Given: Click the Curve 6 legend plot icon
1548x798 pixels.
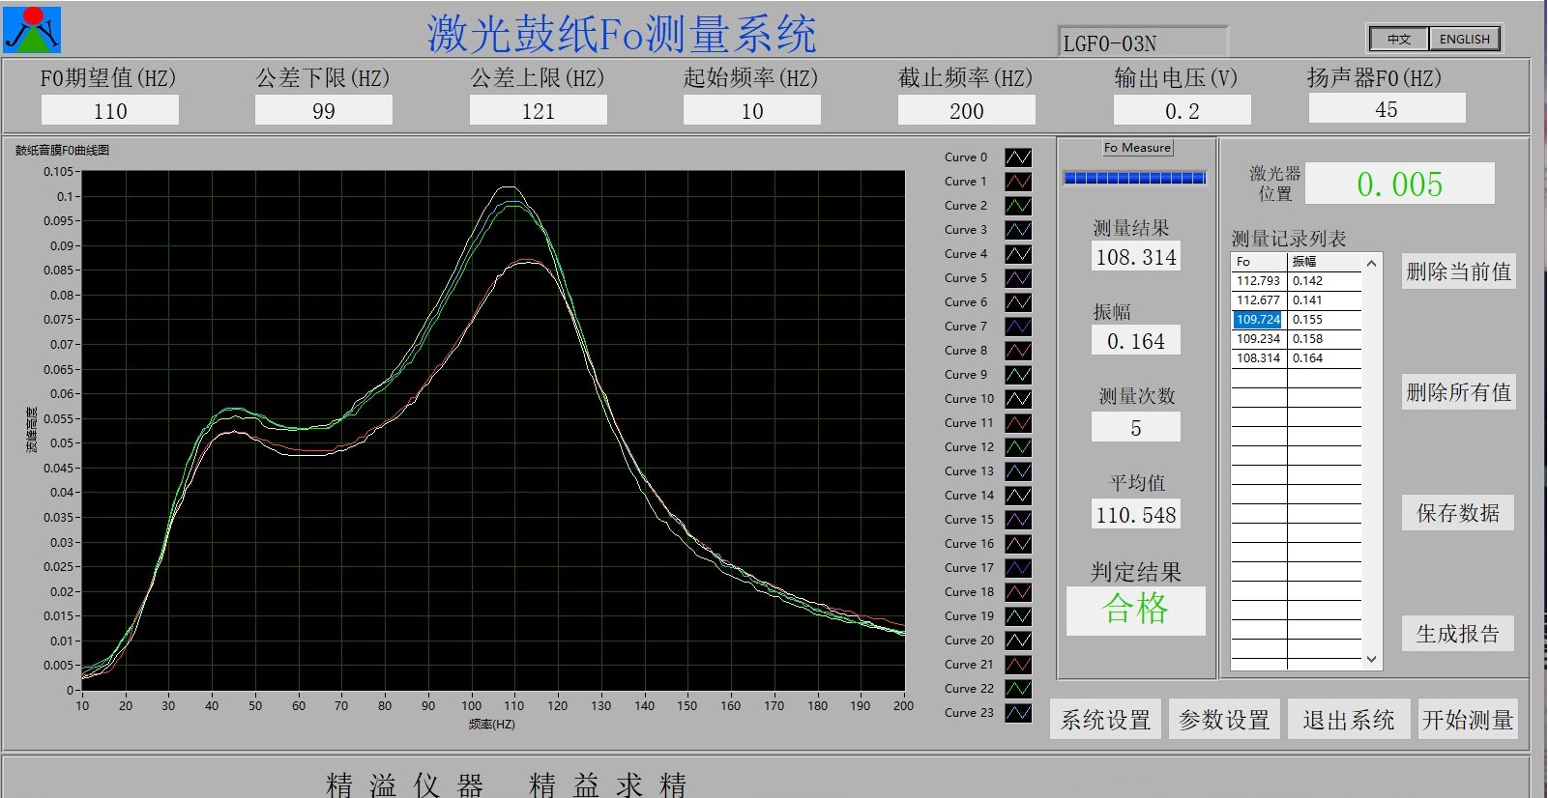Looking at the screenshot, I should [1018, 302].
